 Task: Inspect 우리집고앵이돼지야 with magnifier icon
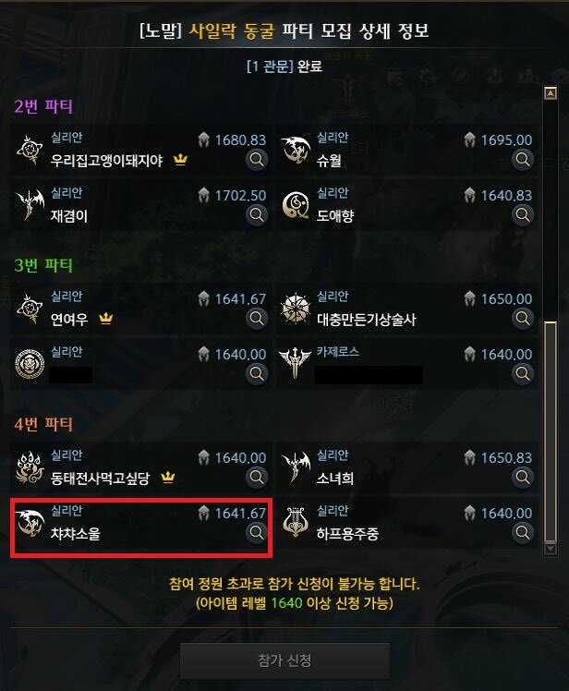tap(257, 160)
